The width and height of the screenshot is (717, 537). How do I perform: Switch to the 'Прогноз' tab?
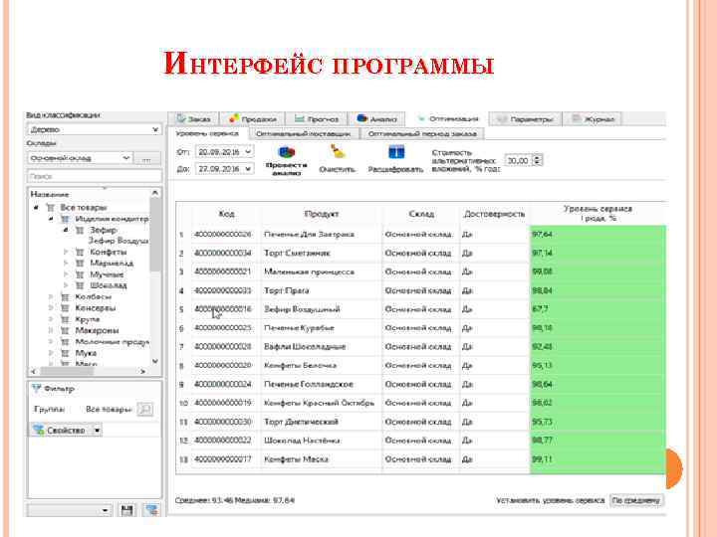tap(316, 118)
